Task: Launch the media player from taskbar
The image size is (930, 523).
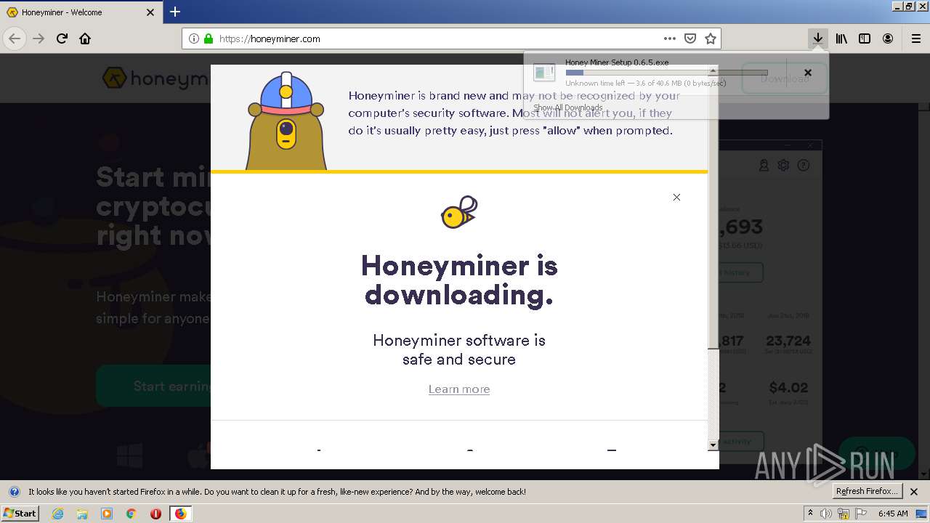Action: (107, 514)
